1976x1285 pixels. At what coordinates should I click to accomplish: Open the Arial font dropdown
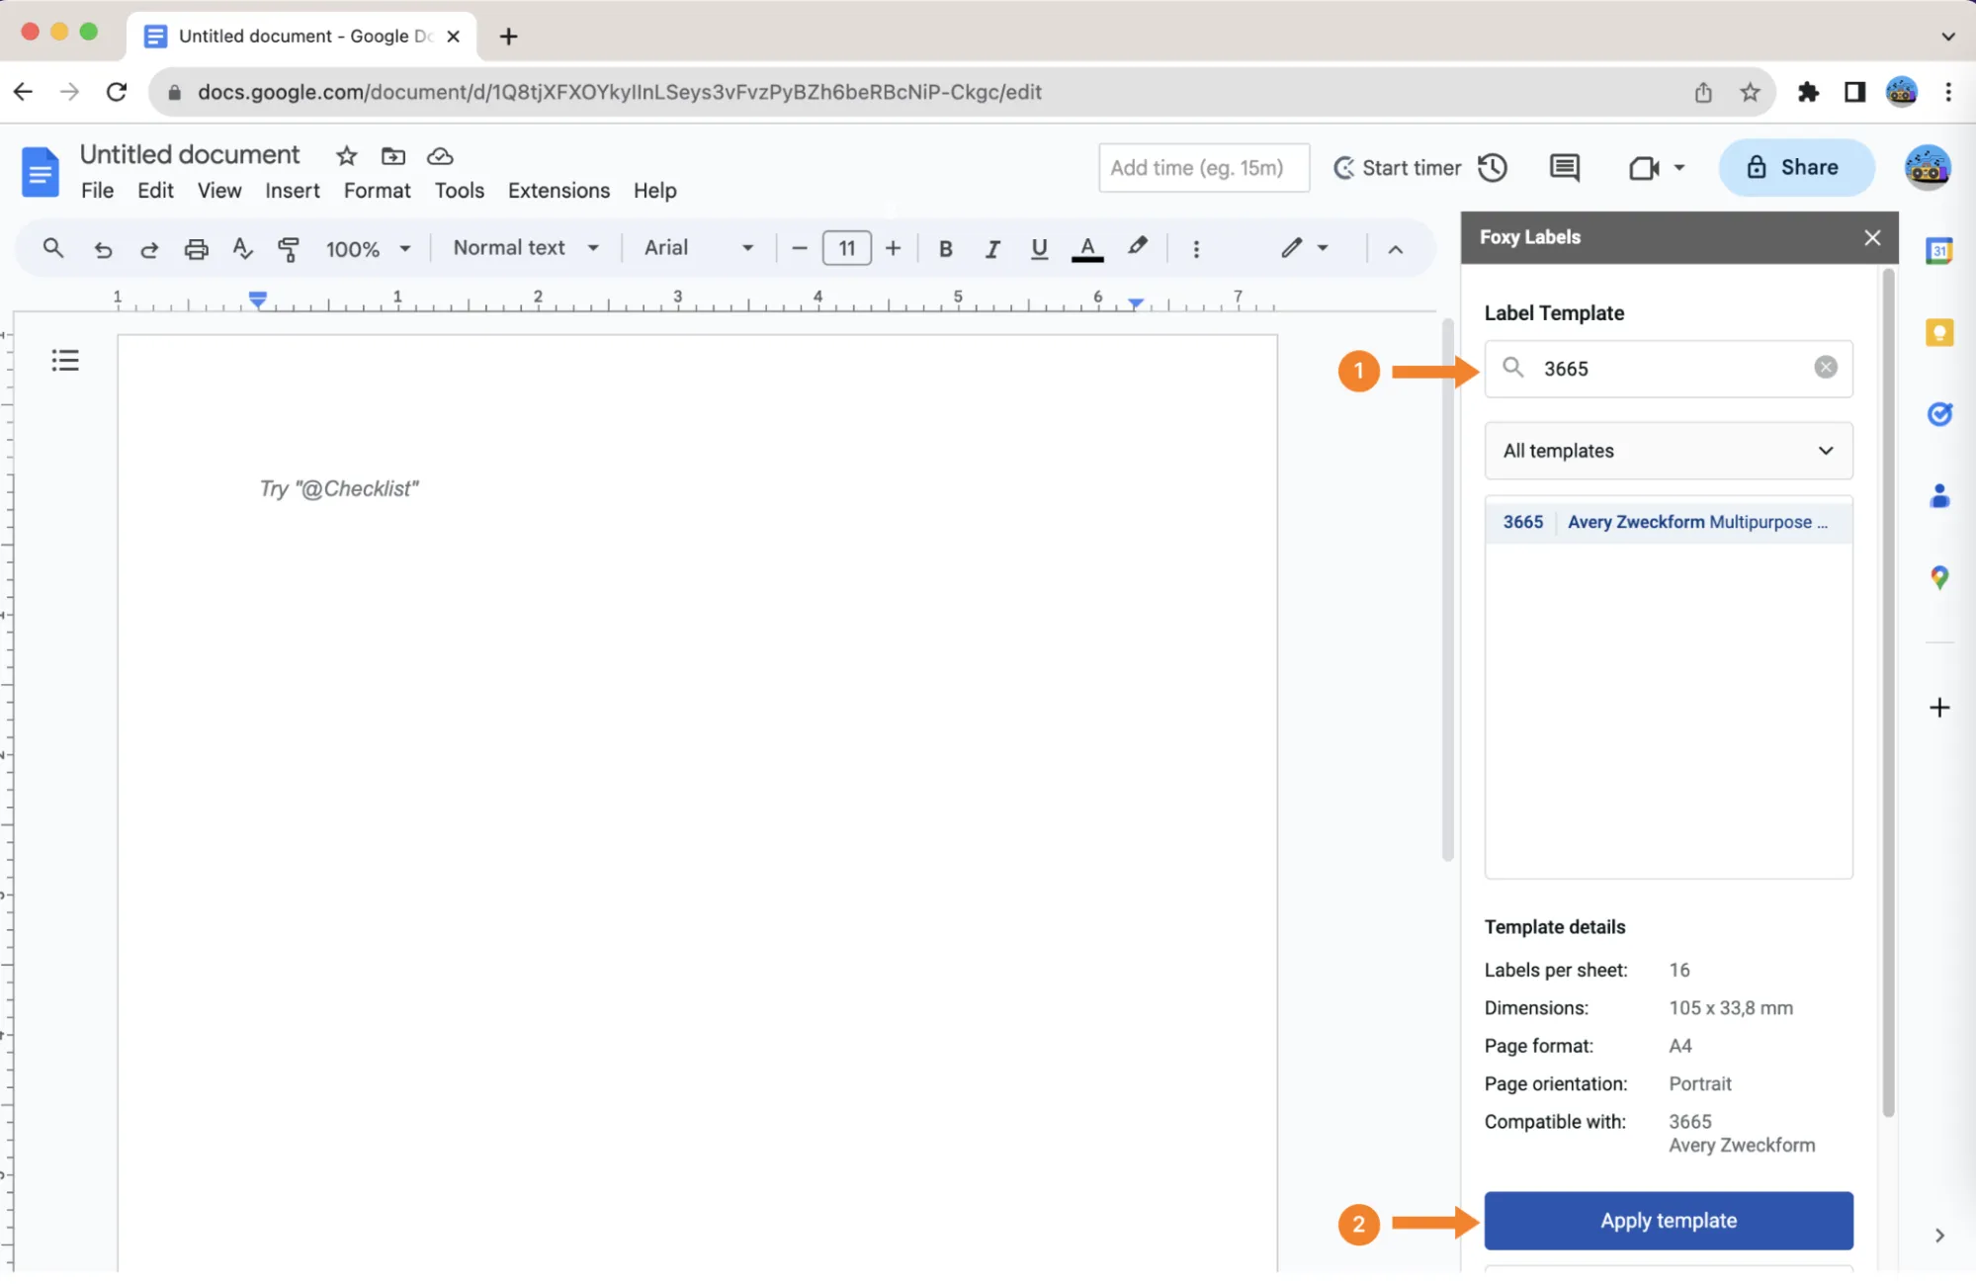click(699, 248)
